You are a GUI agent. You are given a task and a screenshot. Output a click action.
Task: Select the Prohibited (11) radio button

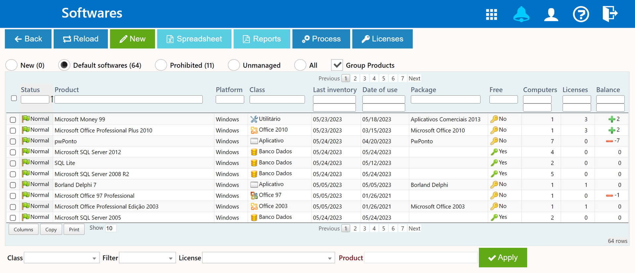point(161,65)
